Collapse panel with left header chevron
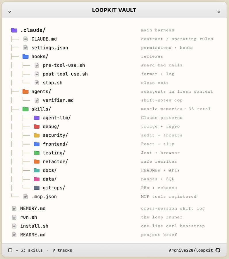This screenshot has height=259, width=229. point(10,12)
